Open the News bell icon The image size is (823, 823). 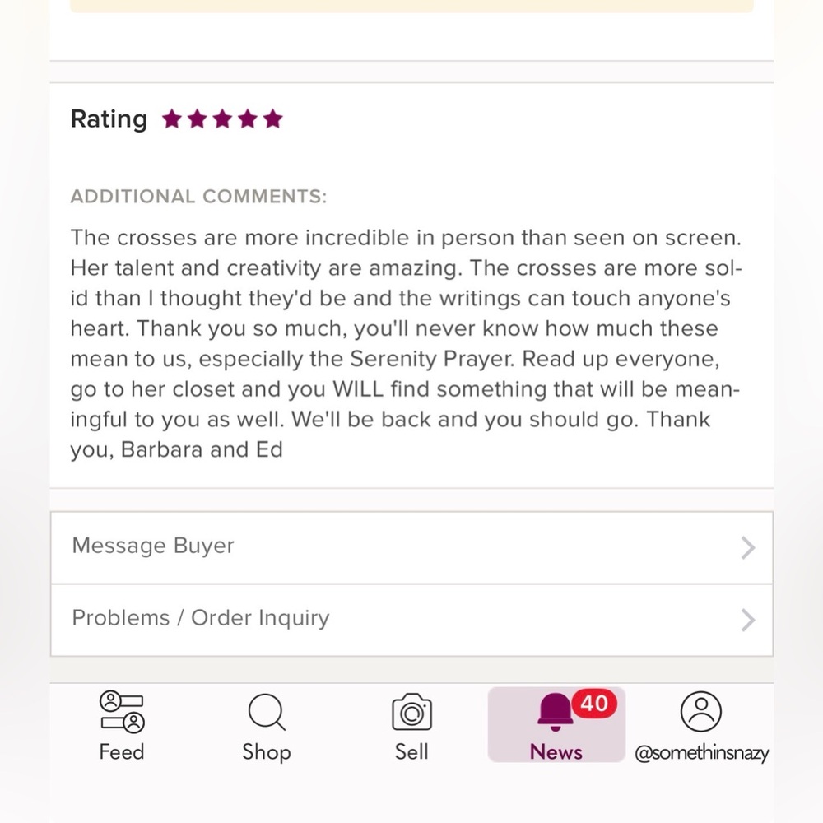(x=555, y=712)
